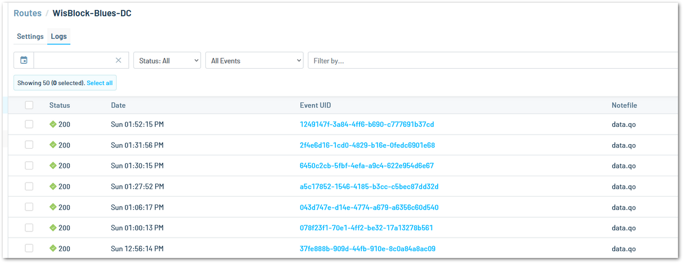683x263 pixels.
Task: Open event 1249147f-3a84-4ff6-b690-c777691b37cd
Action: pos(367,124)
